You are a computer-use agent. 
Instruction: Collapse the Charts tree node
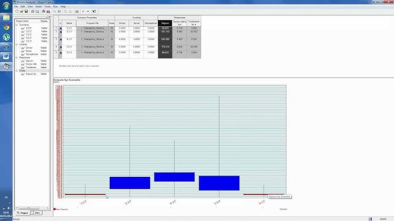tap(17, 70)
